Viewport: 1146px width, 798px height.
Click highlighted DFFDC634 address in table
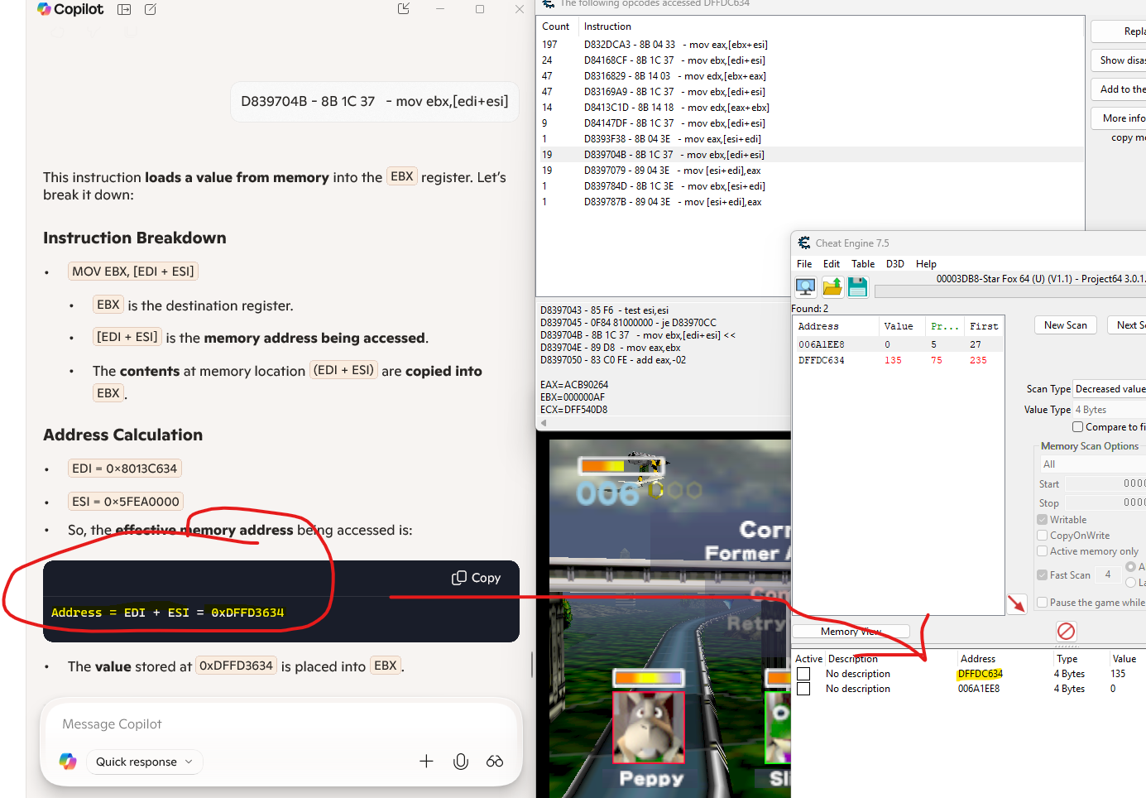point(980,674)
